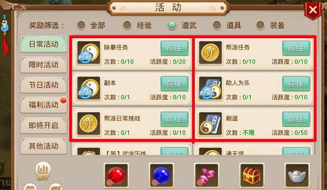Click the silver ingot reward icon
The image size is (327, 190).
tap(297, 175)
